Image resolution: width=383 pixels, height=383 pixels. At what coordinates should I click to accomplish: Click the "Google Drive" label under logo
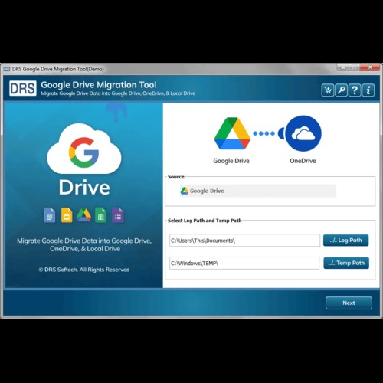(231, 161)
